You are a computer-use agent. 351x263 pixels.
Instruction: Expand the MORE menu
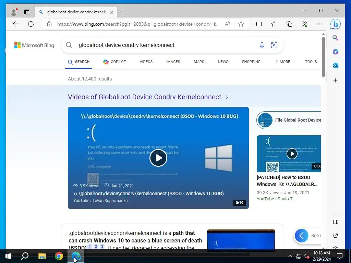click(x=283, y=62)
